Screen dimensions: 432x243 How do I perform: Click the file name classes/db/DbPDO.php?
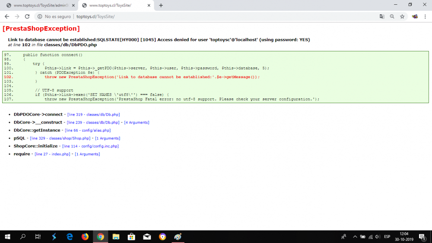click(70, 45)
